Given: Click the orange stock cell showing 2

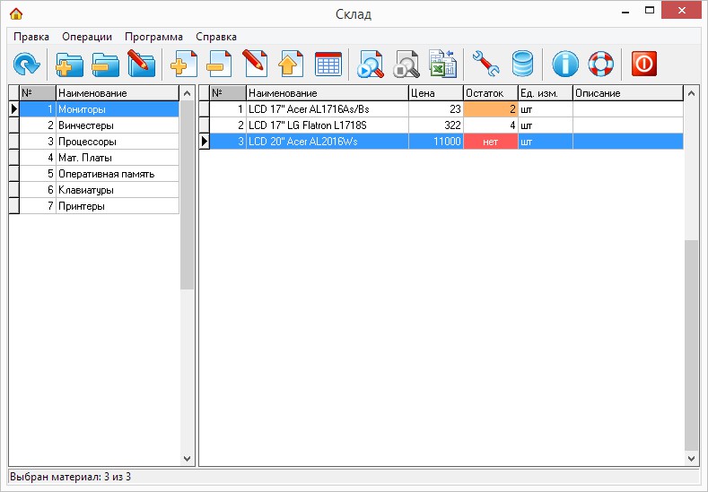Looking at the screenshot, I should click(x=490, y=109).
